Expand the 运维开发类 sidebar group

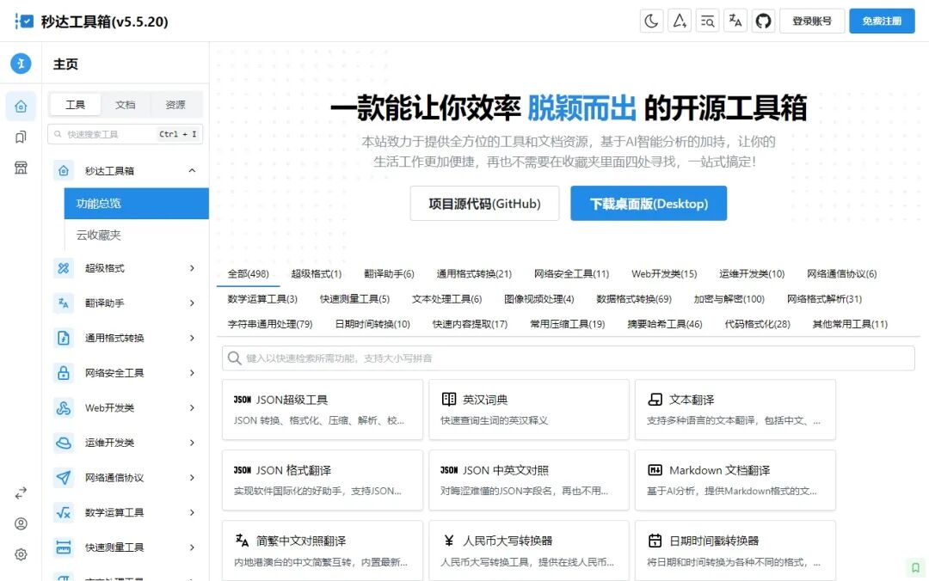125,443
